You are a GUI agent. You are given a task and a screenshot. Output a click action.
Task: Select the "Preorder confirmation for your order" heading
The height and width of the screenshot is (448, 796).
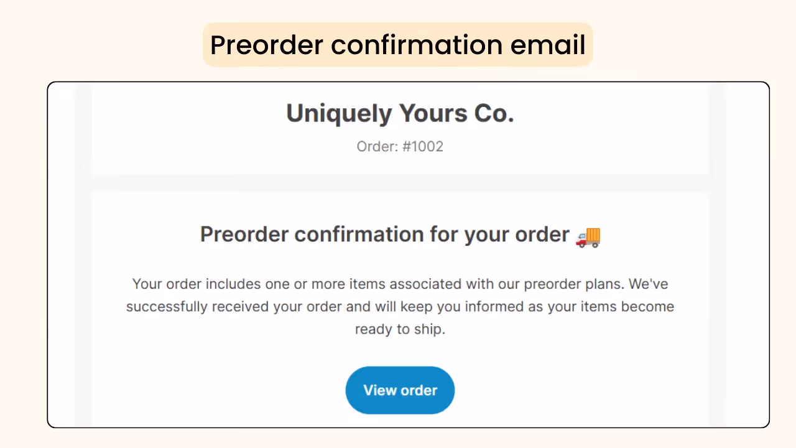point(384,234)
